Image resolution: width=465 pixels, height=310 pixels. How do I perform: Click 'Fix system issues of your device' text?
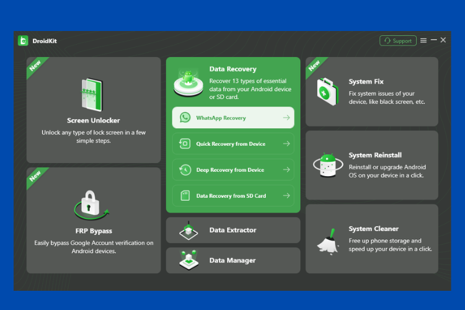(x=387, y=97)
